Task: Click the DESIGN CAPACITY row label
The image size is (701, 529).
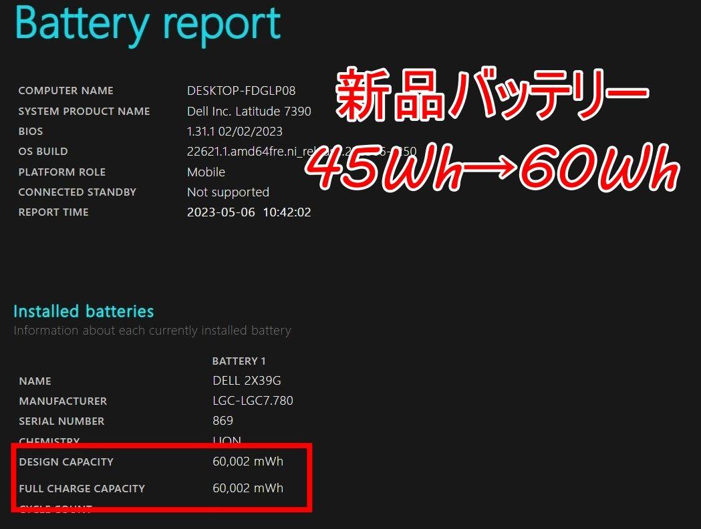Action: point(66,462)
